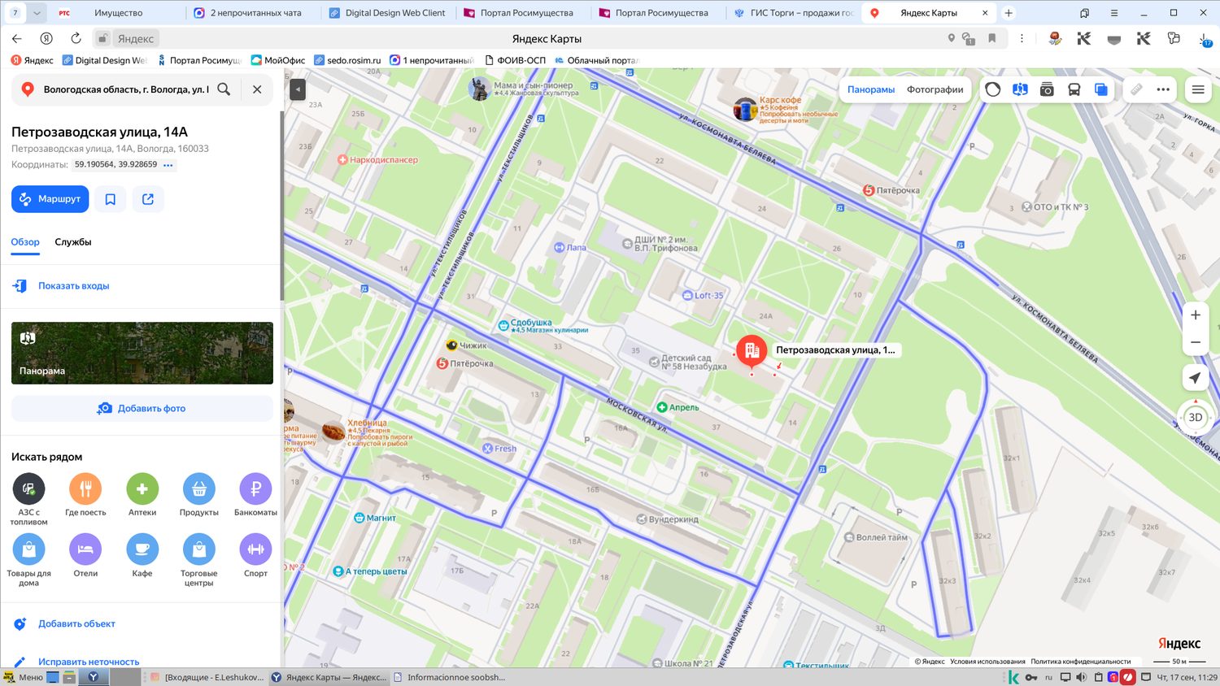1220x686 pixels.
Task: Click the Фотографии button on the map
Action: point(935,89)
